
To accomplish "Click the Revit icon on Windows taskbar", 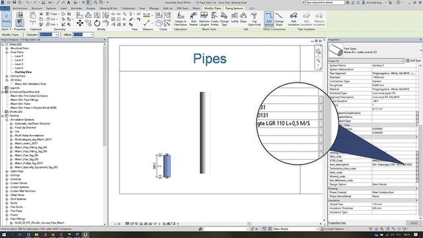I will point(85,235).
